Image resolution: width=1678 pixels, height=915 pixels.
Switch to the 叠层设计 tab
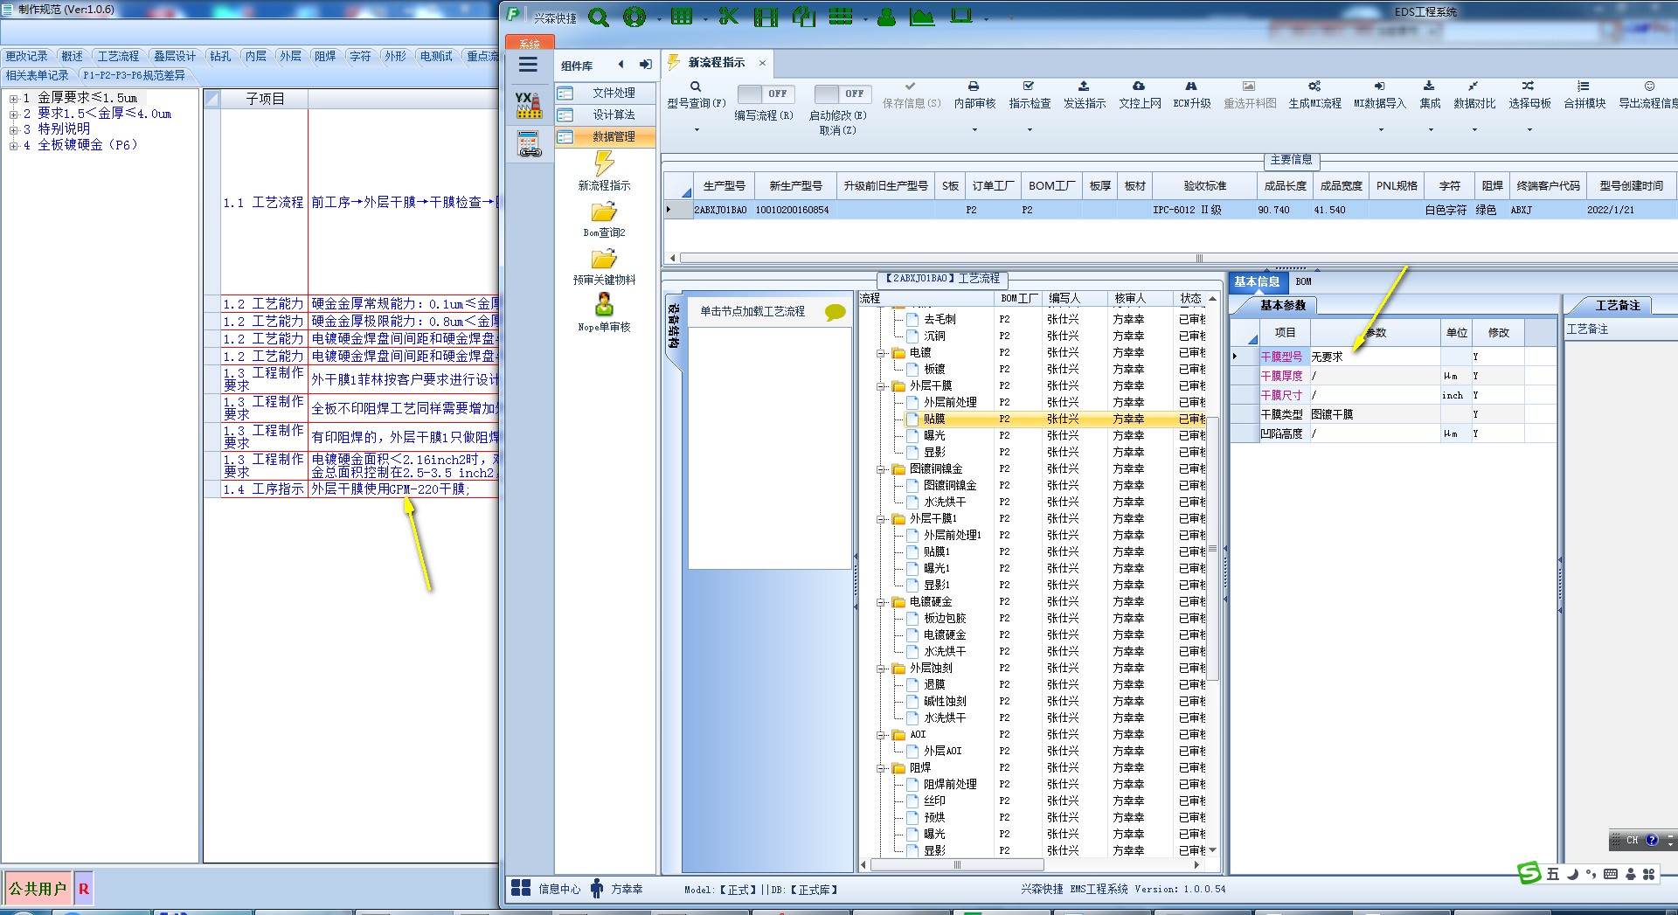point(175,56)
